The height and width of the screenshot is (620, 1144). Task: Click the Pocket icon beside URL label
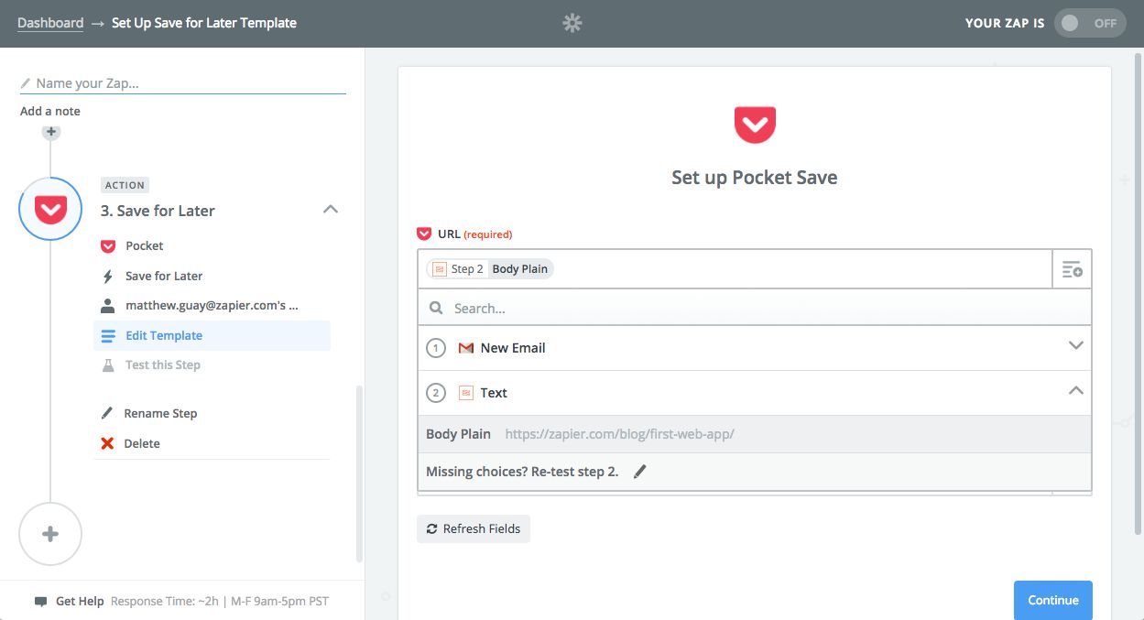coord(424,234)
